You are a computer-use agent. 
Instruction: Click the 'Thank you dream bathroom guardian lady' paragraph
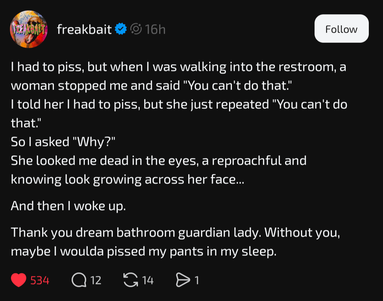[175, 233]
